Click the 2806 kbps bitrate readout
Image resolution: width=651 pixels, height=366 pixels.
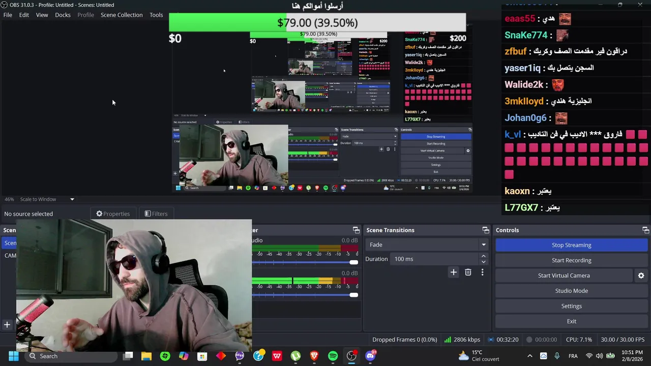(x=467, y=340)
